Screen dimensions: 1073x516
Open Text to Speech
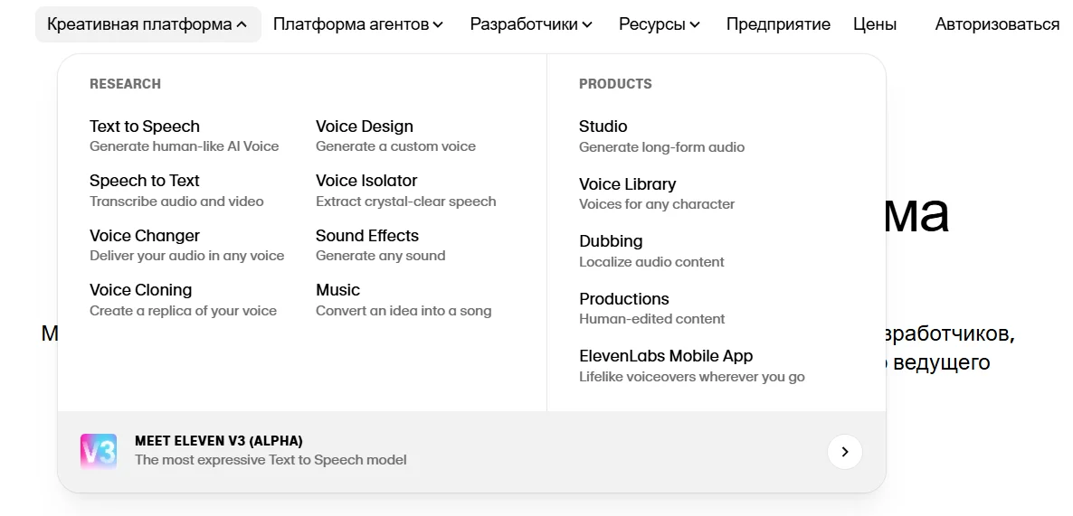point(145,127)
